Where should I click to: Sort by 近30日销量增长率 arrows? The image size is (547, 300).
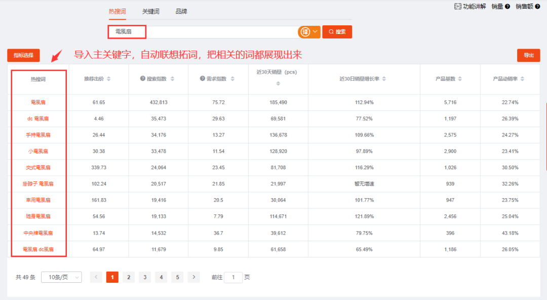click(384, 79)
